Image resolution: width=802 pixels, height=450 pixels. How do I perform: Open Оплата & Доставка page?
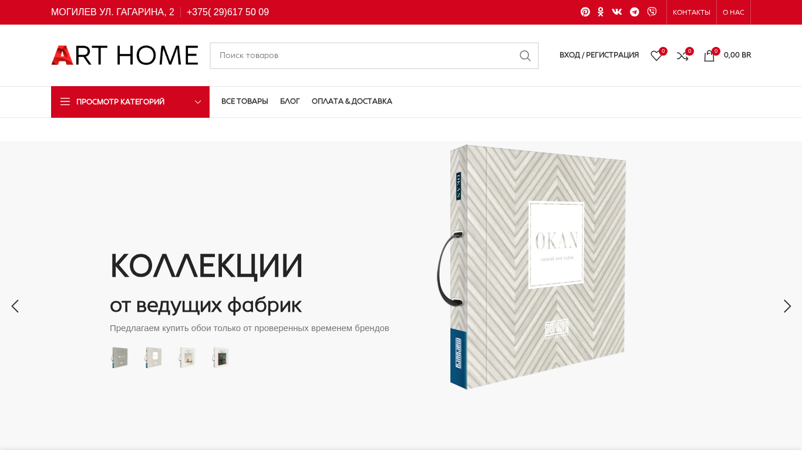[352, 101]
